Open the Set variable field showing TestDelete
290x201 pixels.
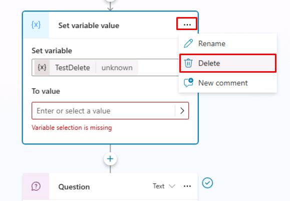click(x=105, y=67)
